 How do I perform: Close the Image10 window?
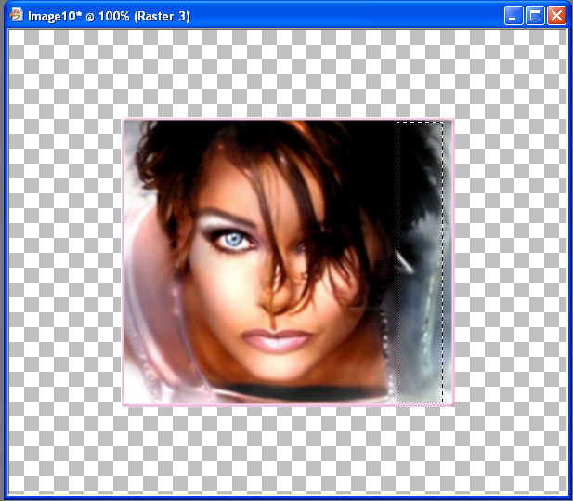tap(556, 16)
